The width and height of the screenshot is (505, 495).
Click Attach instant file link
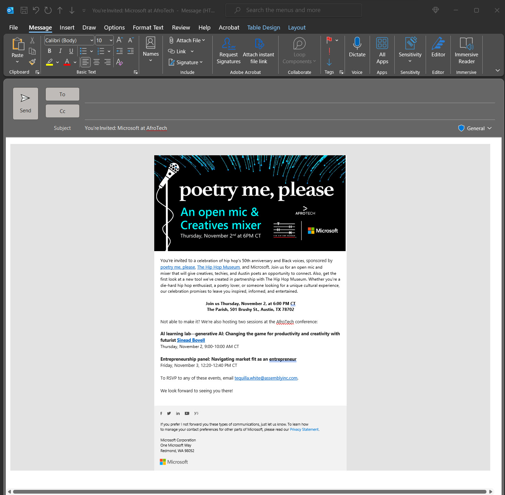click(259, 51)
